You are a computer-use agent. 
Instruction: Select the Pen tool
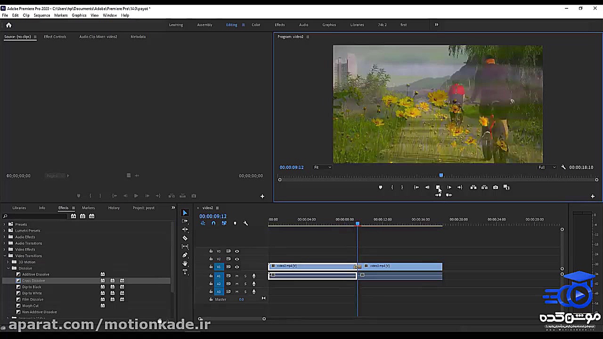(185, 255)
